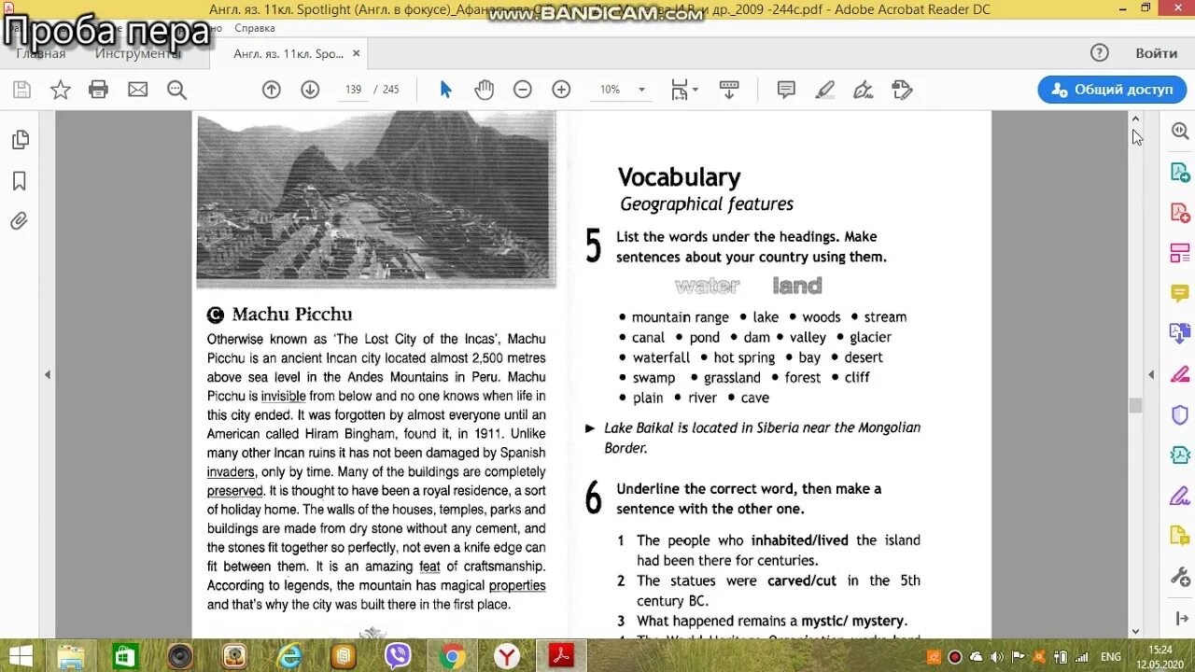Activate the Hand pan tool

[x=484, y=90]
